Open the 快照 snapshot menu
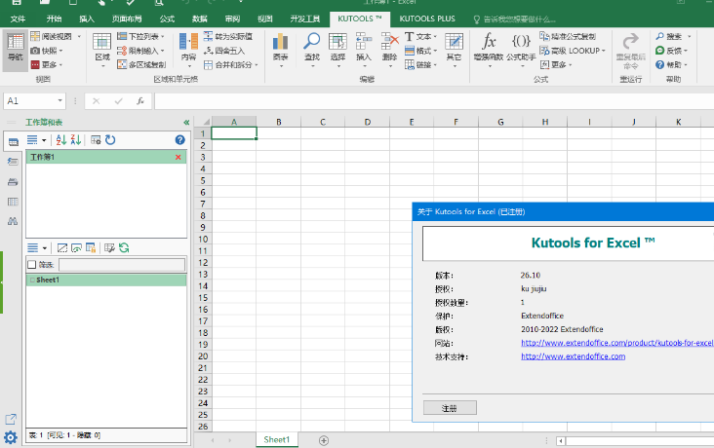Viewport: 714px width, 448px height. click(47, 51)
